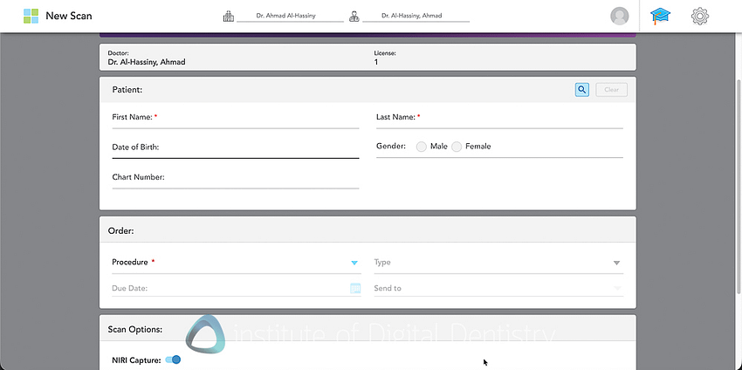Expand the Procedure dropdown
Viewport: 742px width, 370px height.
(354, 263)
